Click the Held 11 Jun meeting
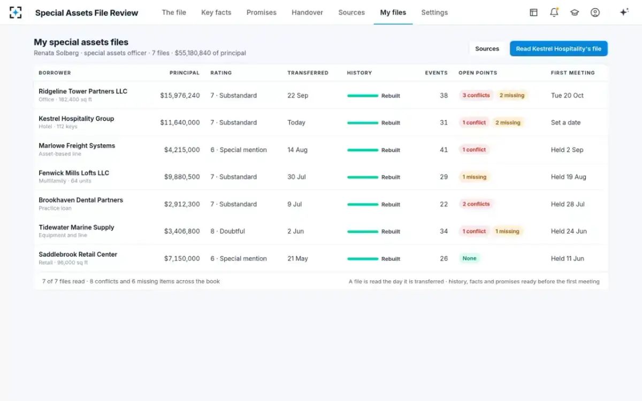The width and height of the screenshot is (642, 401). click(568, 259)
